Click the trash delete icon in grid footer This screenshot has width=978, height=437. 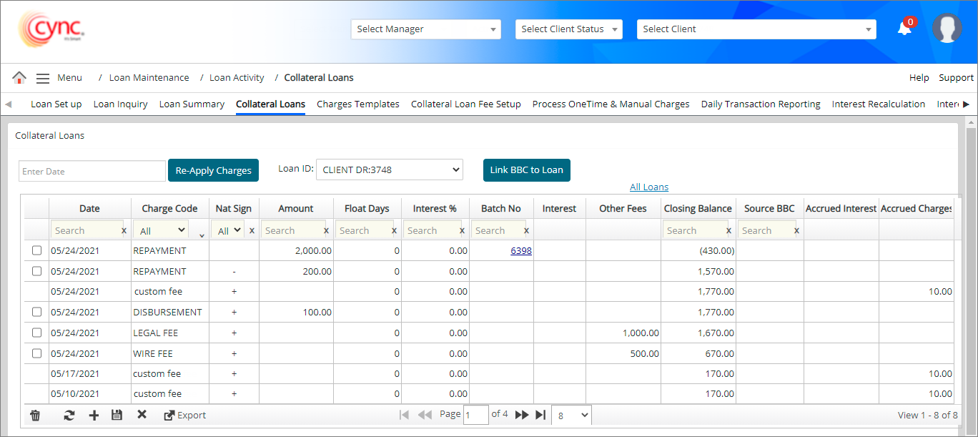(35, 415)
